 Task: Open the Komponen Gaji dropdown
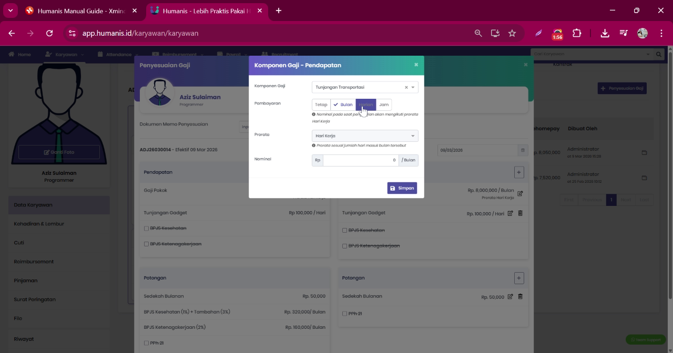(365, 87)
